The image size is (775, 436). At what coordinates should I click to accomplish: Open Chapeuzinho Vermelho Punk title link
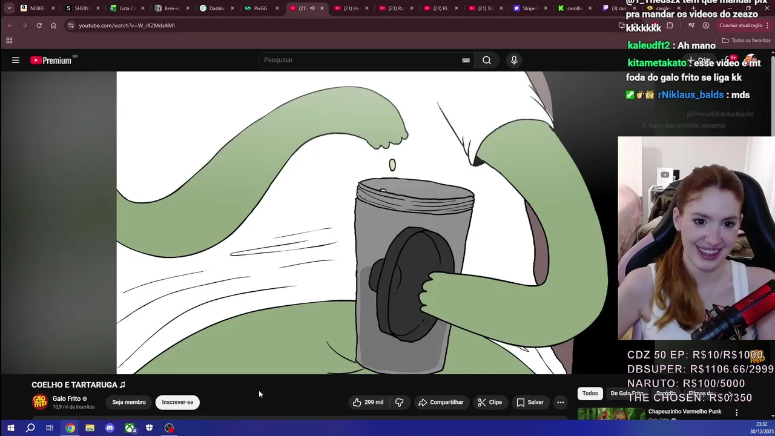685,412
